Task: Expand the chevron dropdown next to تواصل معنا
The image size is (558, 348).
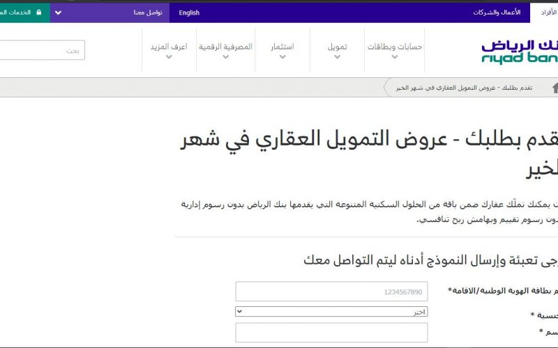Action: pos(59,13)
